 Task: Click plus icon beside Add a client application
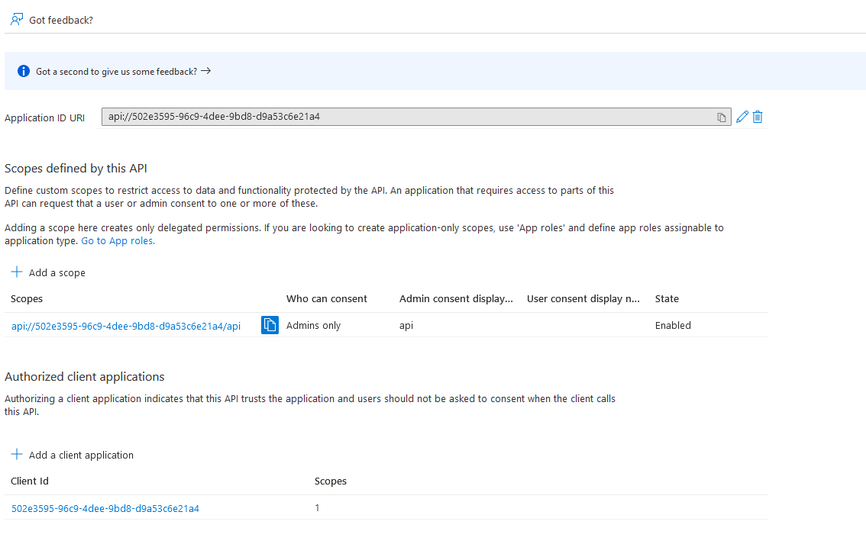point(17,455)
